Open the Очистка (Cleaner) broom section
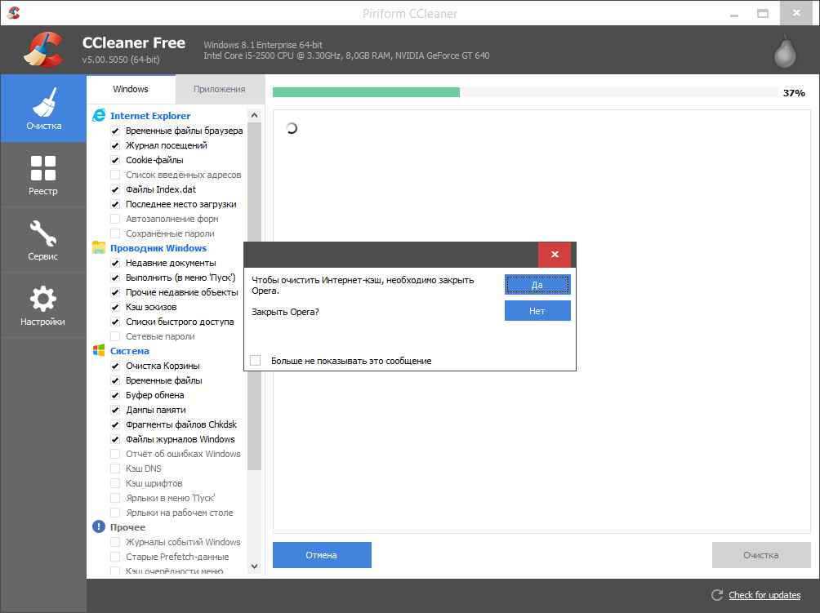Screen dimensions: 820x613 pos(43,108)
